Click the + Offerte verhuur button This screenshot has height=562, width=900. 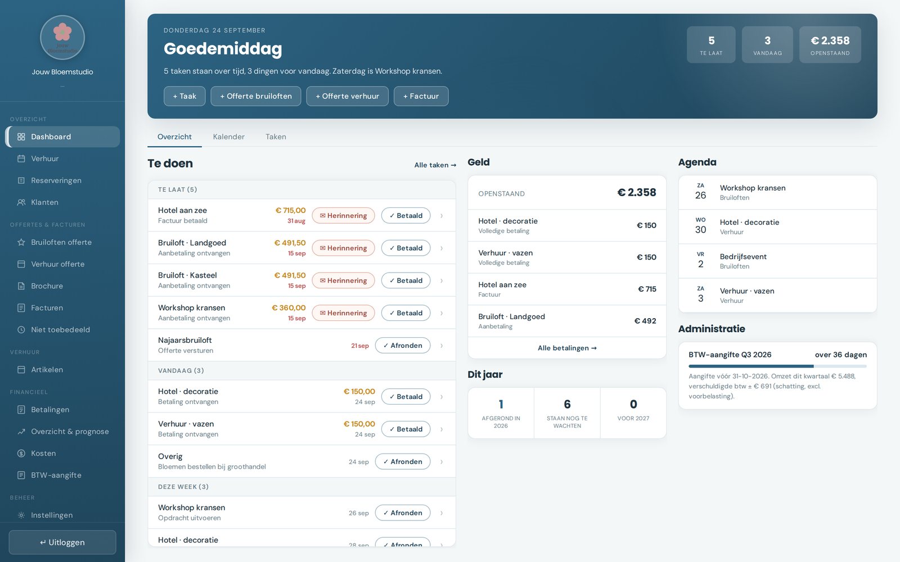(x=347, y=96)
